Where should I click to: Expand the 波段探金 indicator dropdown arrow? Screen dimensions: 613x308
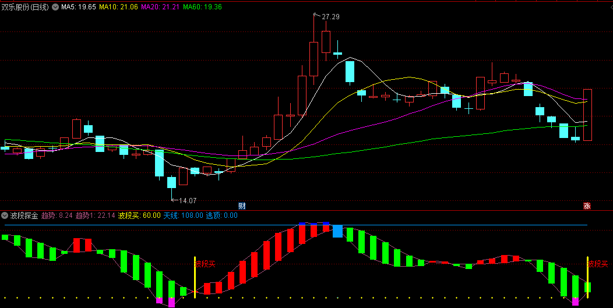pos(4,215)
